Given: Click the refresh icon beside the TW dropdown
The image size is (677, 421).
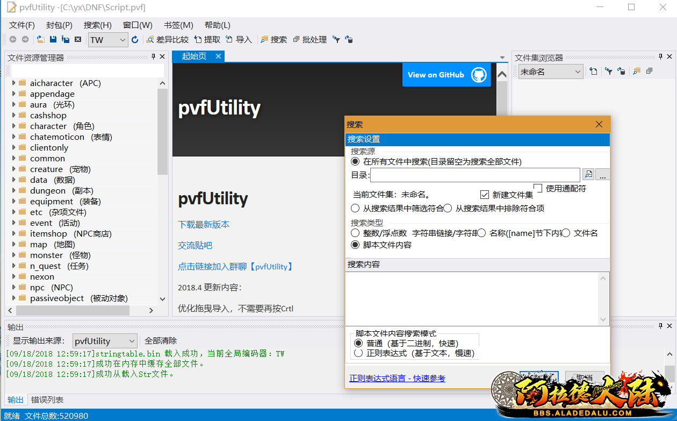Looking at the screenshot, I should pos(135,40).
